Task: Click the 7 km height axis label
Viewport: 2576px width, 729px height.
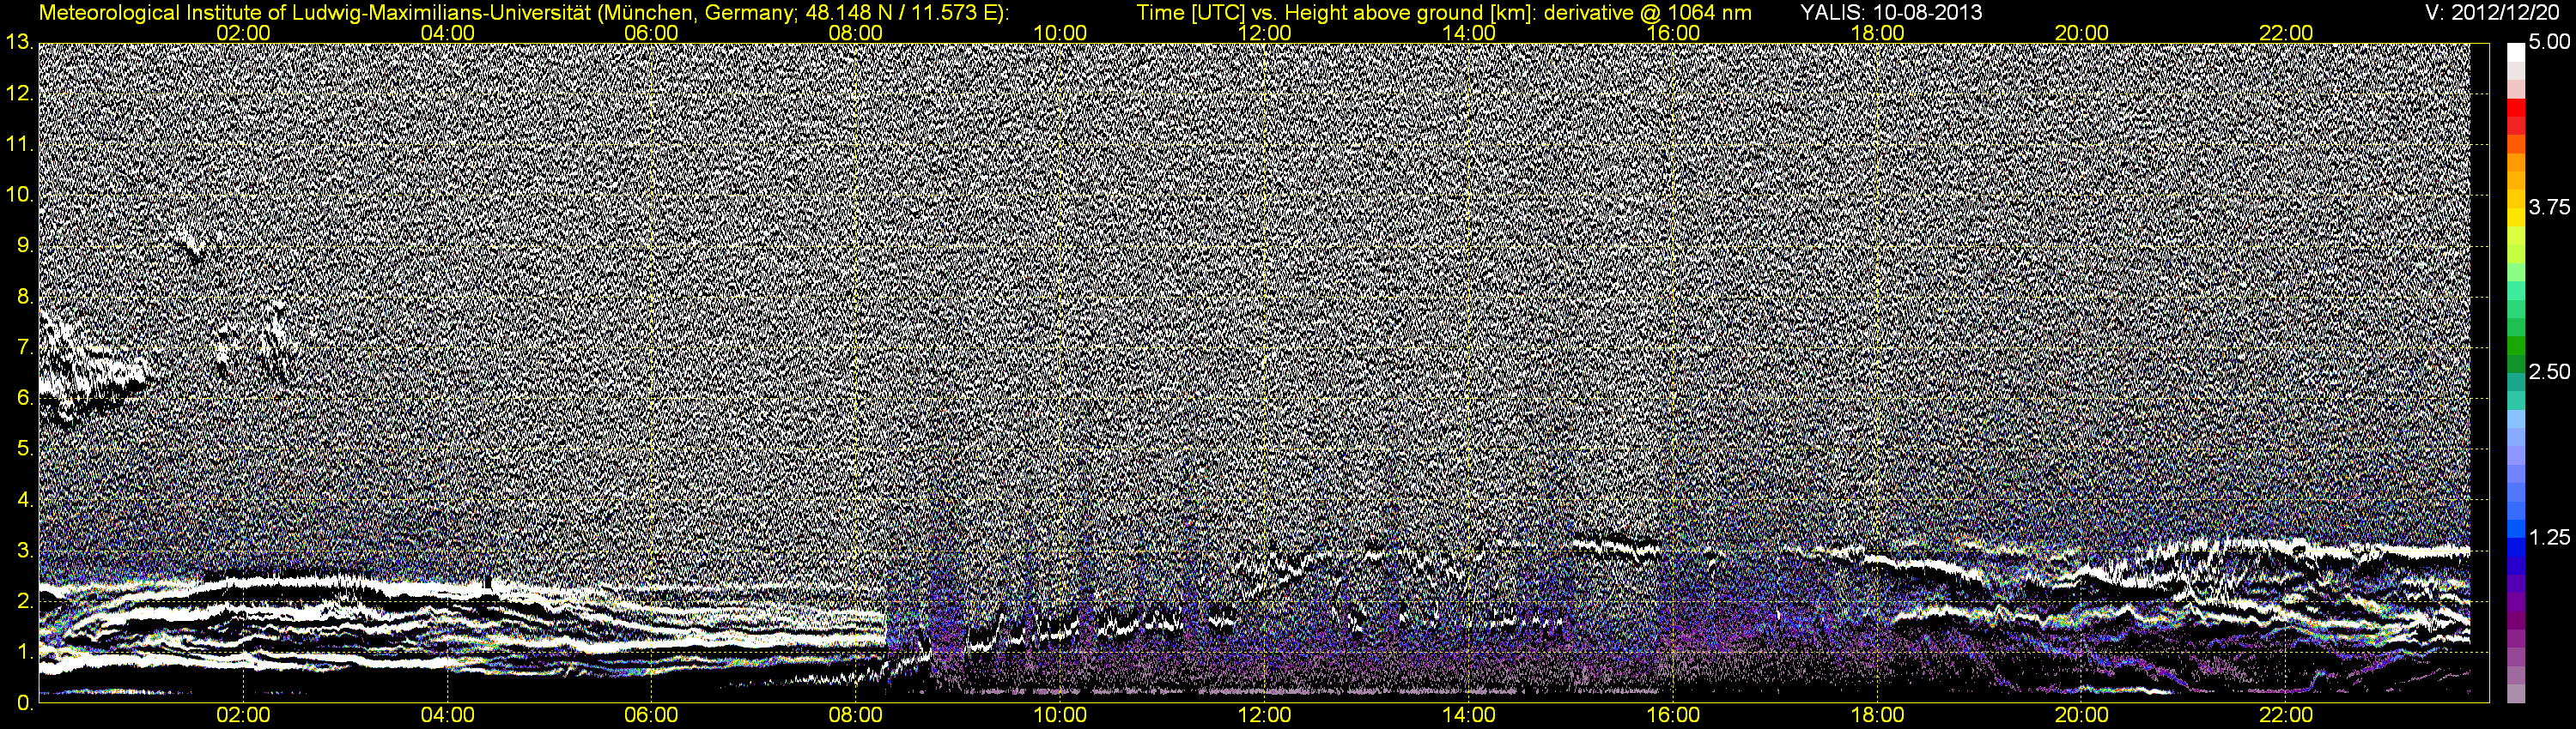Action: point(25,346)
